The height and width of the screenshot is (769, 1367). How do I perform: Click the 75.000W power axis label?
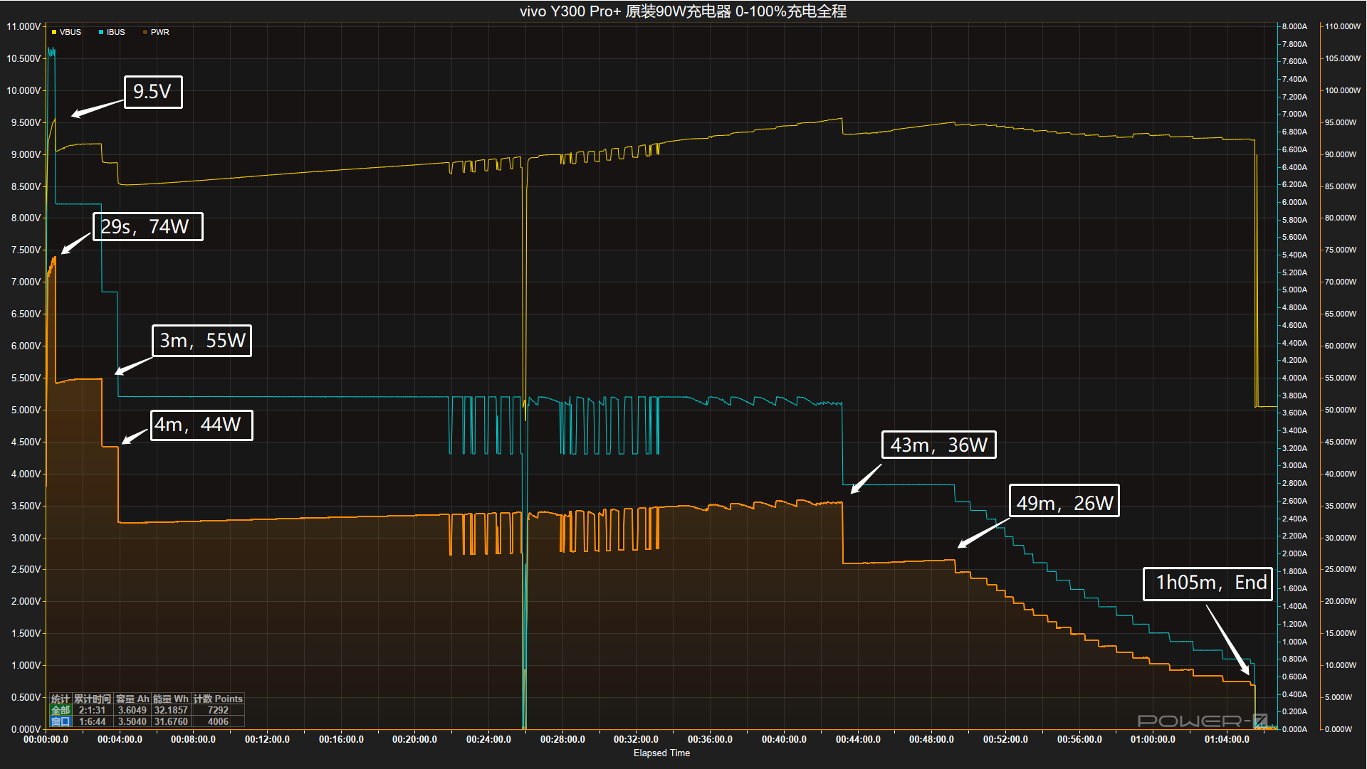click(1341, 250)
